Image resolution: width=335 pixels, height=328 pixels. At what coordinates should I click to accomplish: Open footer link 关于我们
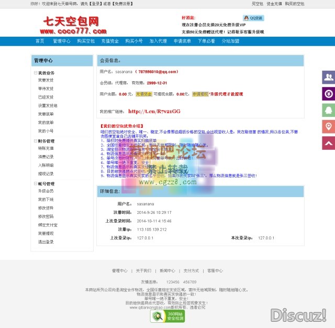tap(143, 271)
